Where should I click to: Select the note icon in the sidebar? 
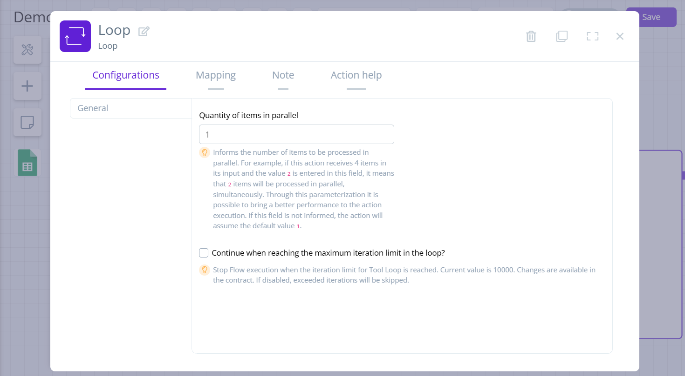pyautogui.click(x=27, y=122)
